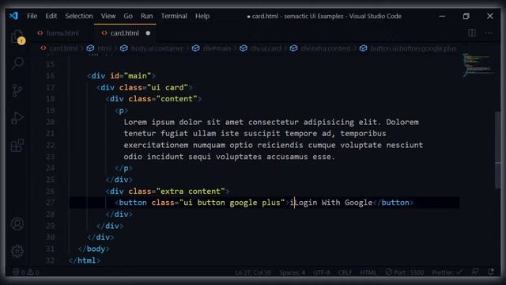Click the Split Editor Right icon
Viewport: 506px width, 285px height.
point(471,32)
